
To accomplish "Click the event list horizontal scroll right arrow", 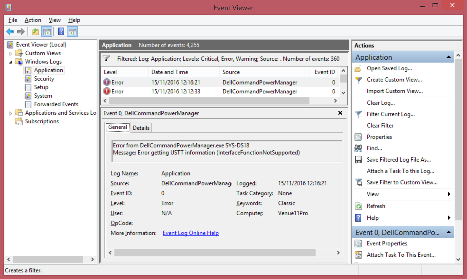I will coord(335,101).
